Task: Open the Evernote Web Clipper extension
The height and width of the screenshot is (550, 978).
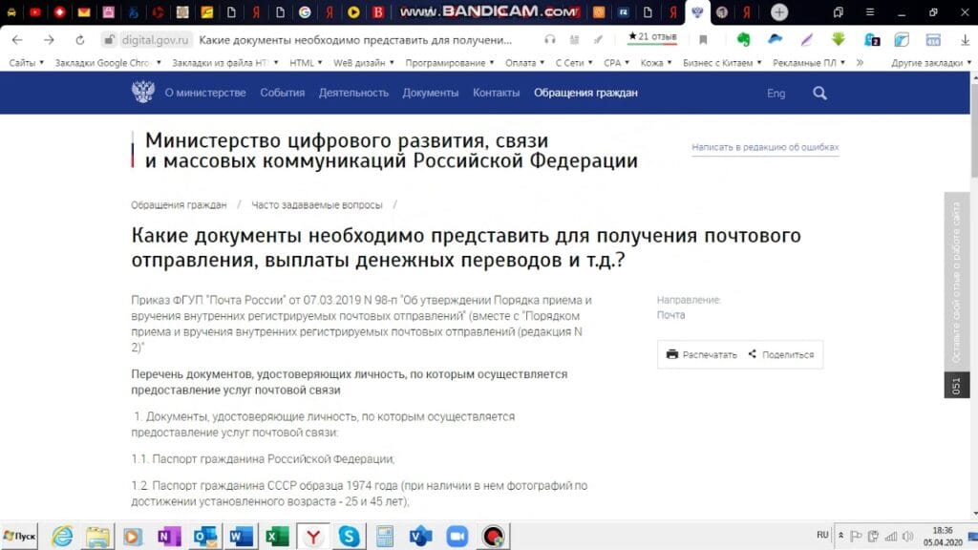Action: point(745,40)
